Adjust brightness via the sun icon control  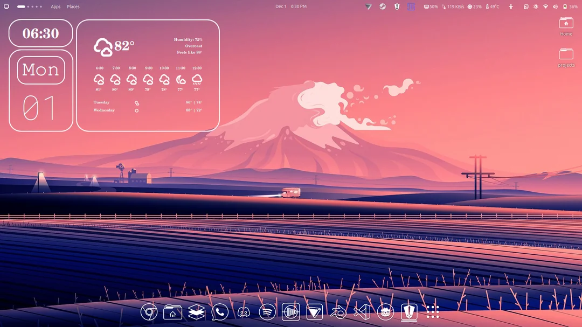pyautogui.click(x=536, y=7)
